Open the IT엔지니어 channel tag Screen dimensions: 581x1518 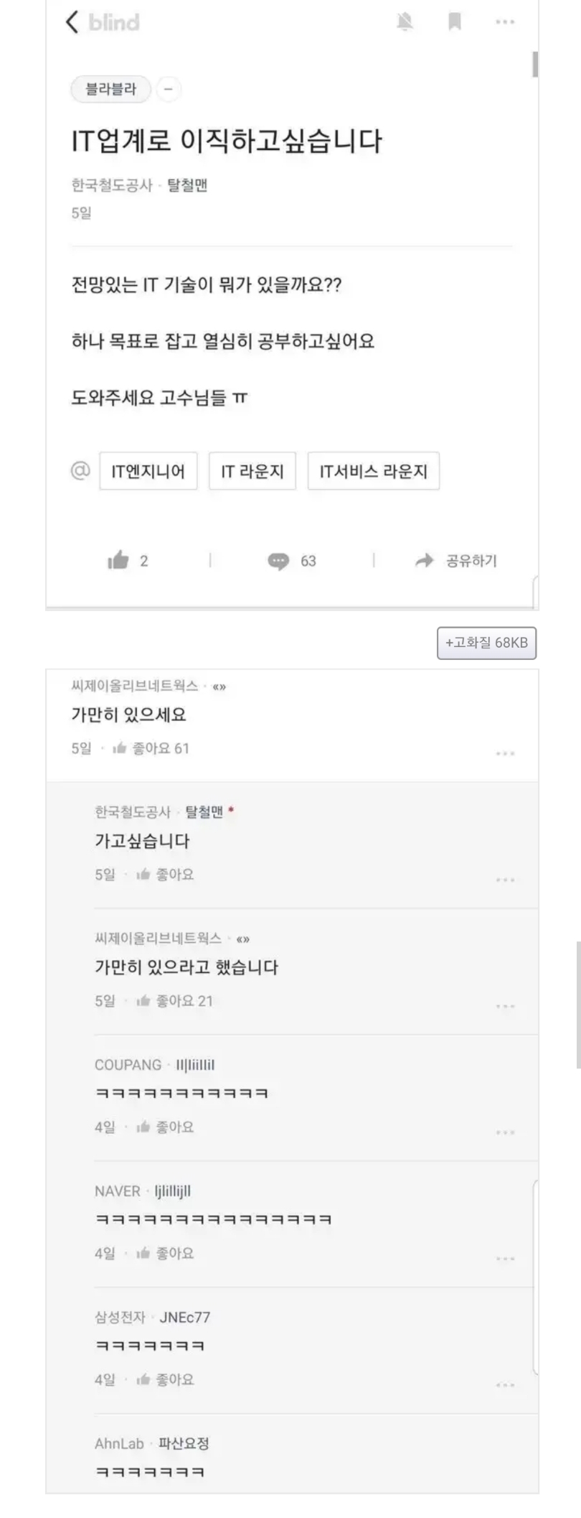coord(148,472)
